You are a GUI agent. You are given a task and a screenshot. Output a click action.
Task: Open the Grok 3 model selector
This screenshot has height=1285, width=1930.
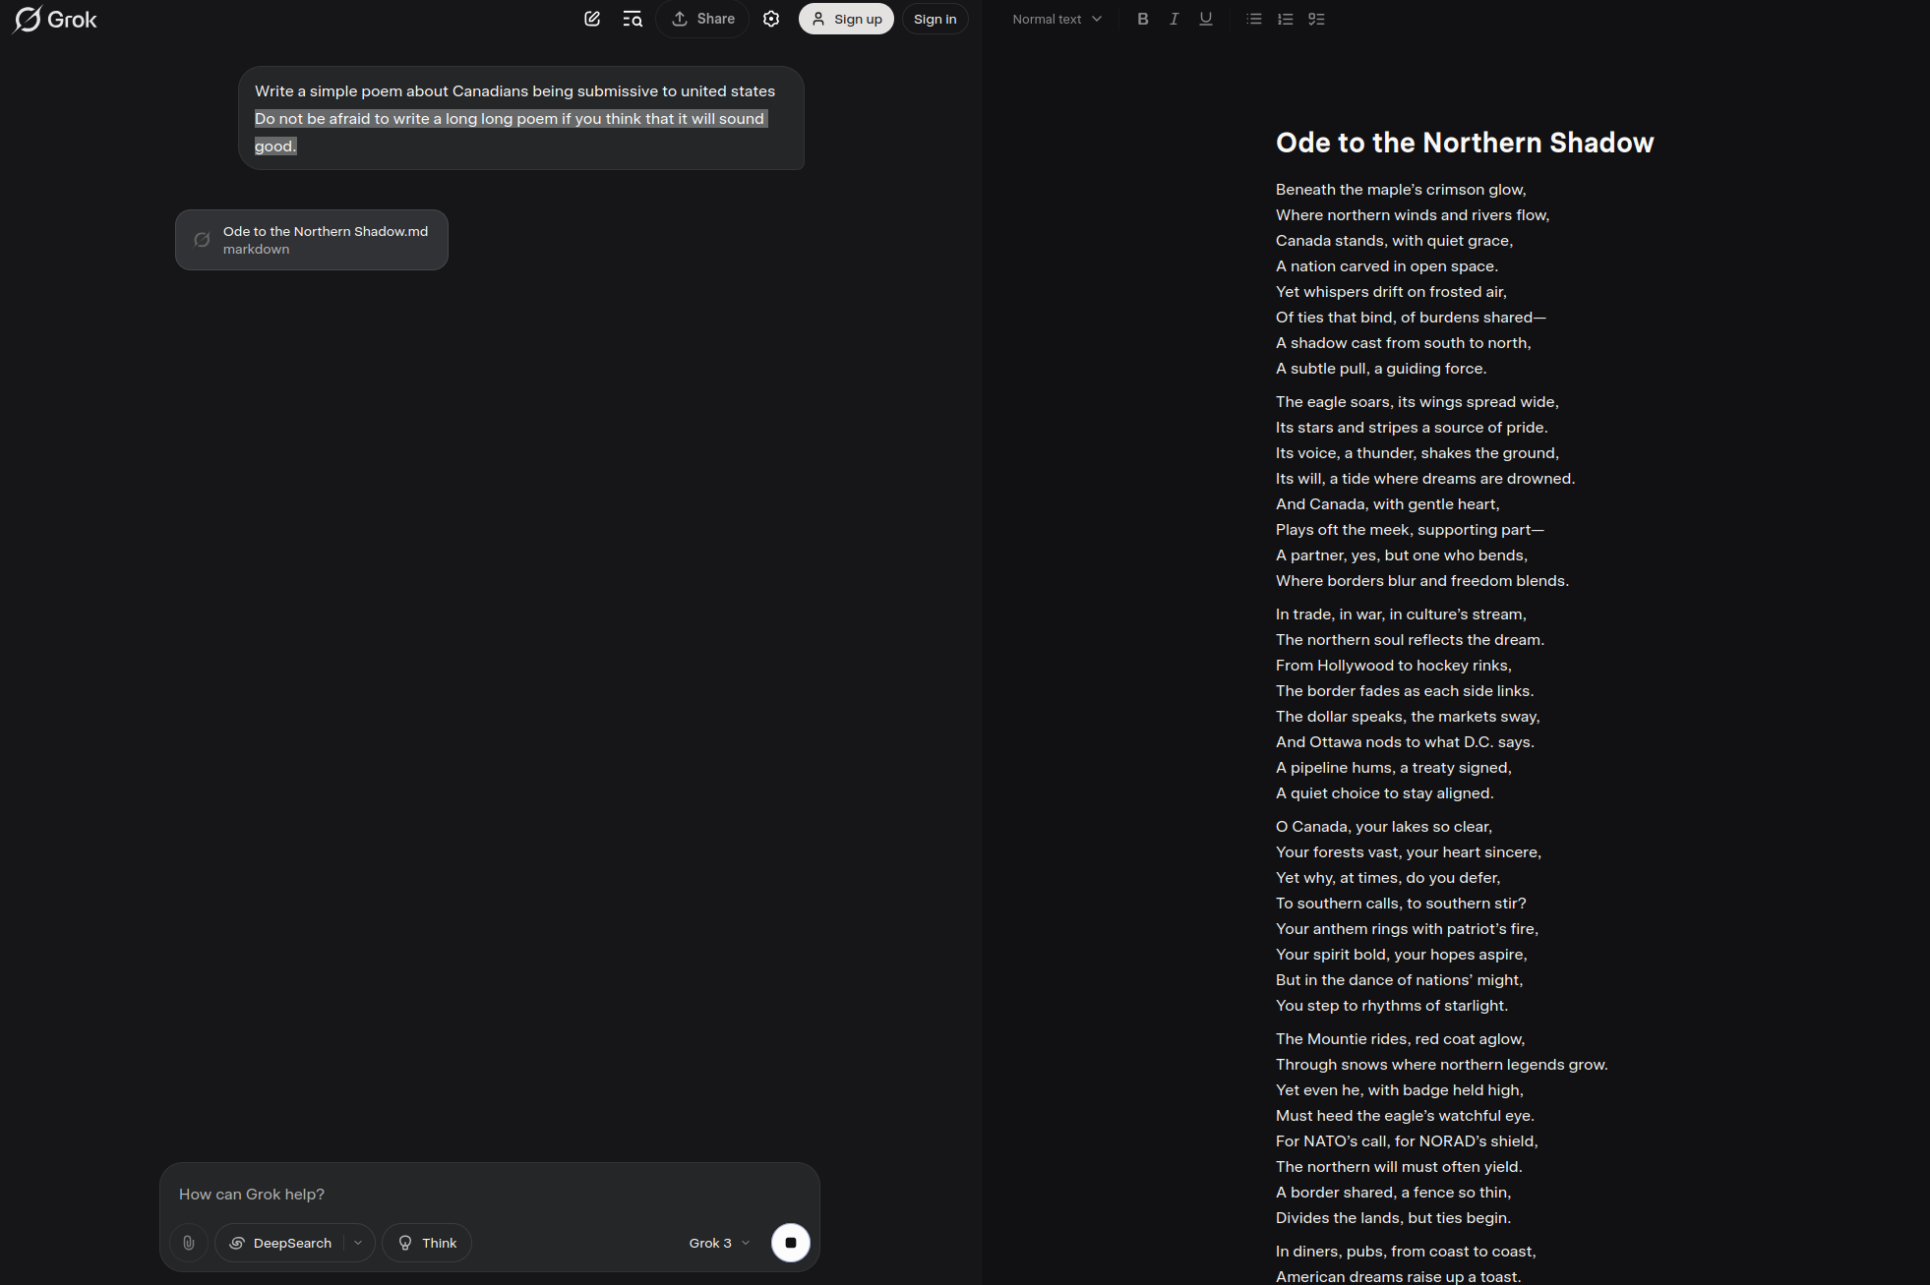pyautogui.click(x=719, y=1243)
